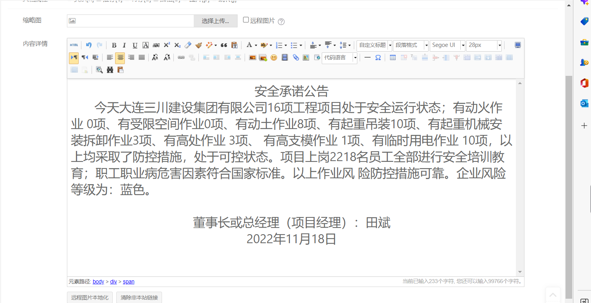Select the body element path link
Image resolution: width=591 pixels, height=303 pixels.
(99, 281)
